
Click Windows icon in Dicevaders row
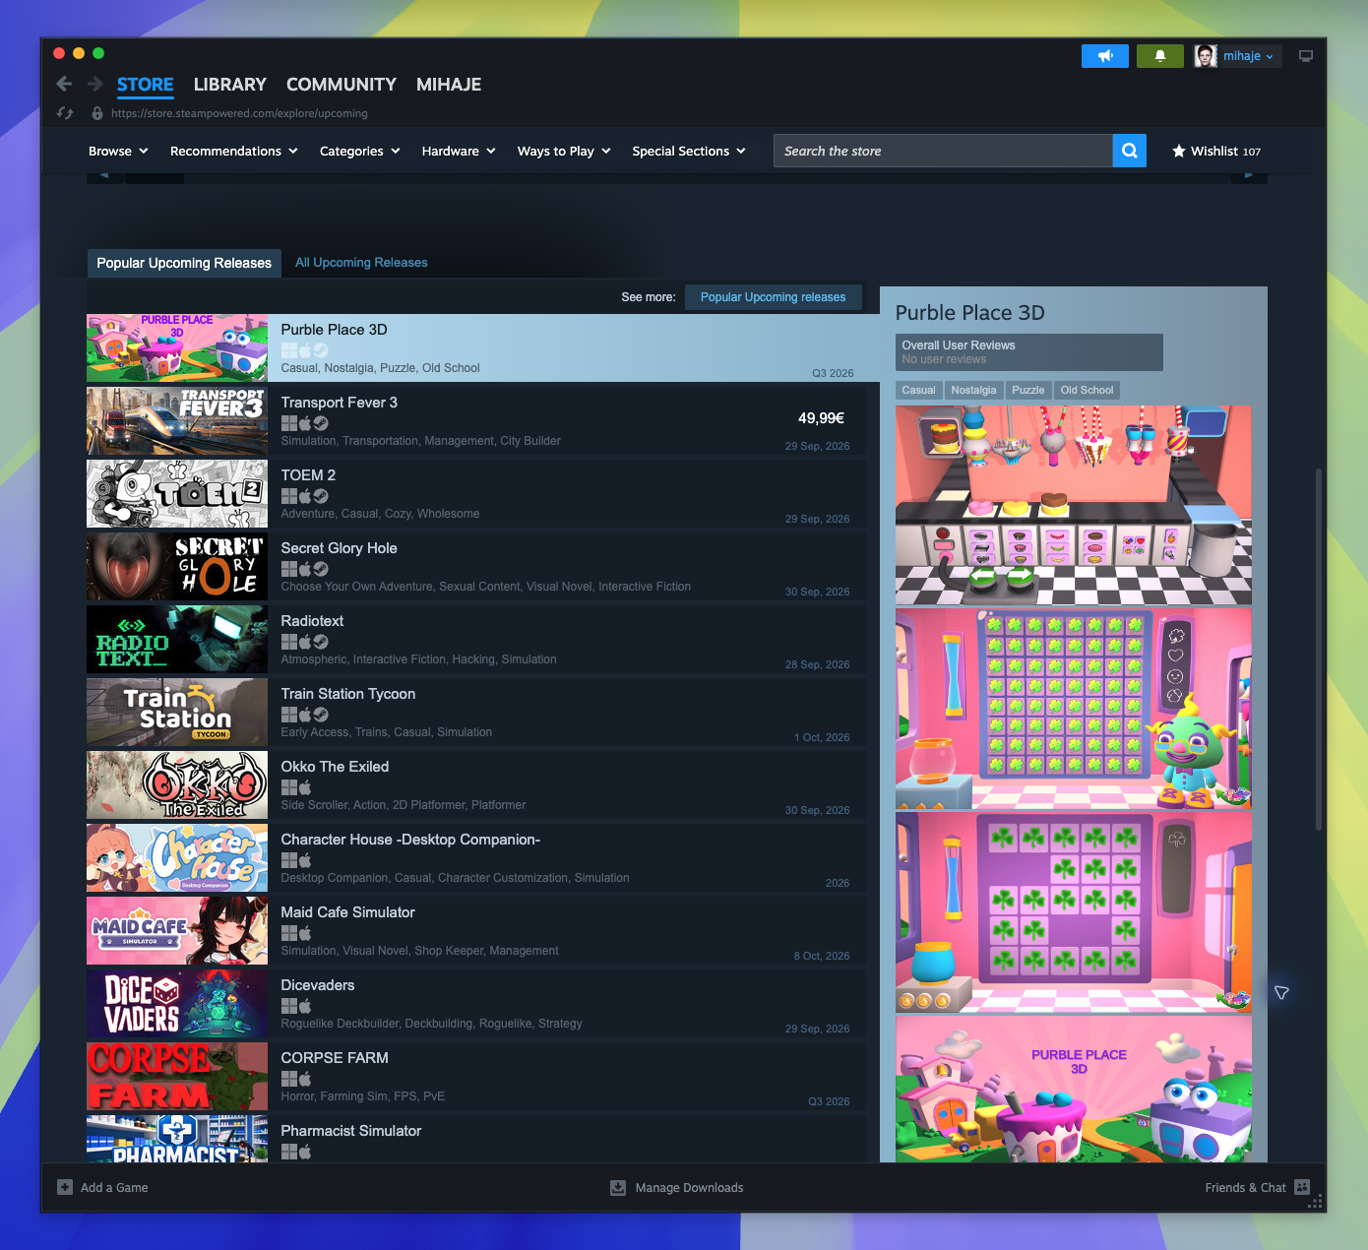pos(288,1006)
